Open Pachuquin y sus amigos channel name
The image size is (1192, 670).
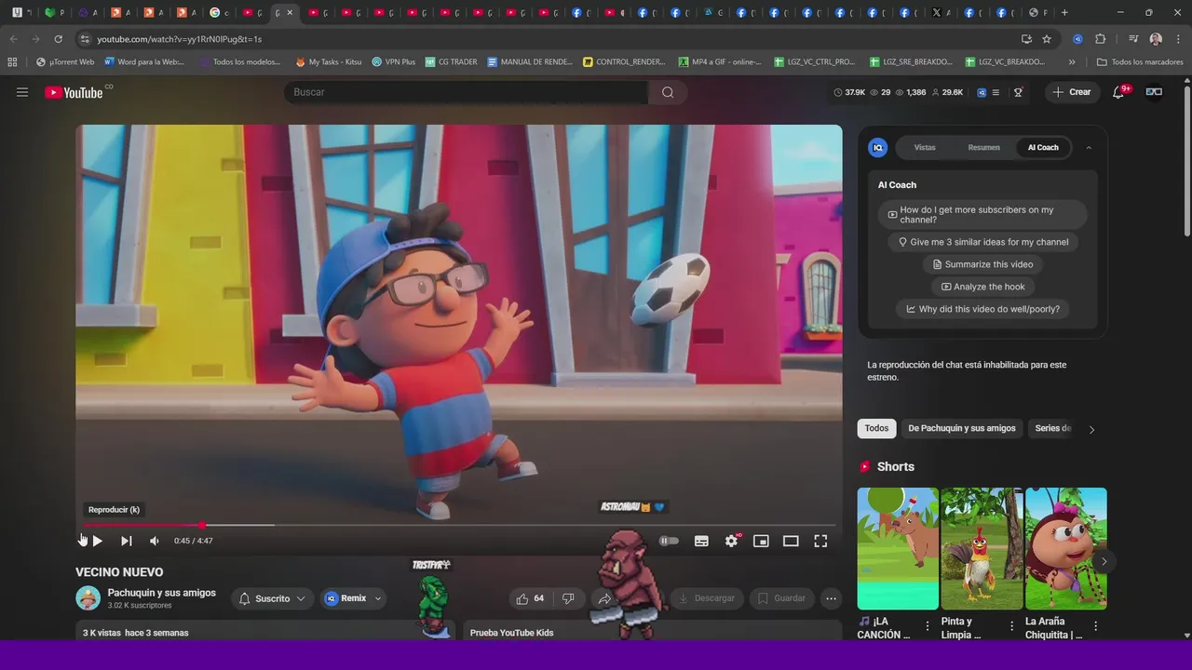162,593
